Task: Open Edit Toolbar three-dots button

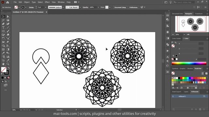Action: 6,90
